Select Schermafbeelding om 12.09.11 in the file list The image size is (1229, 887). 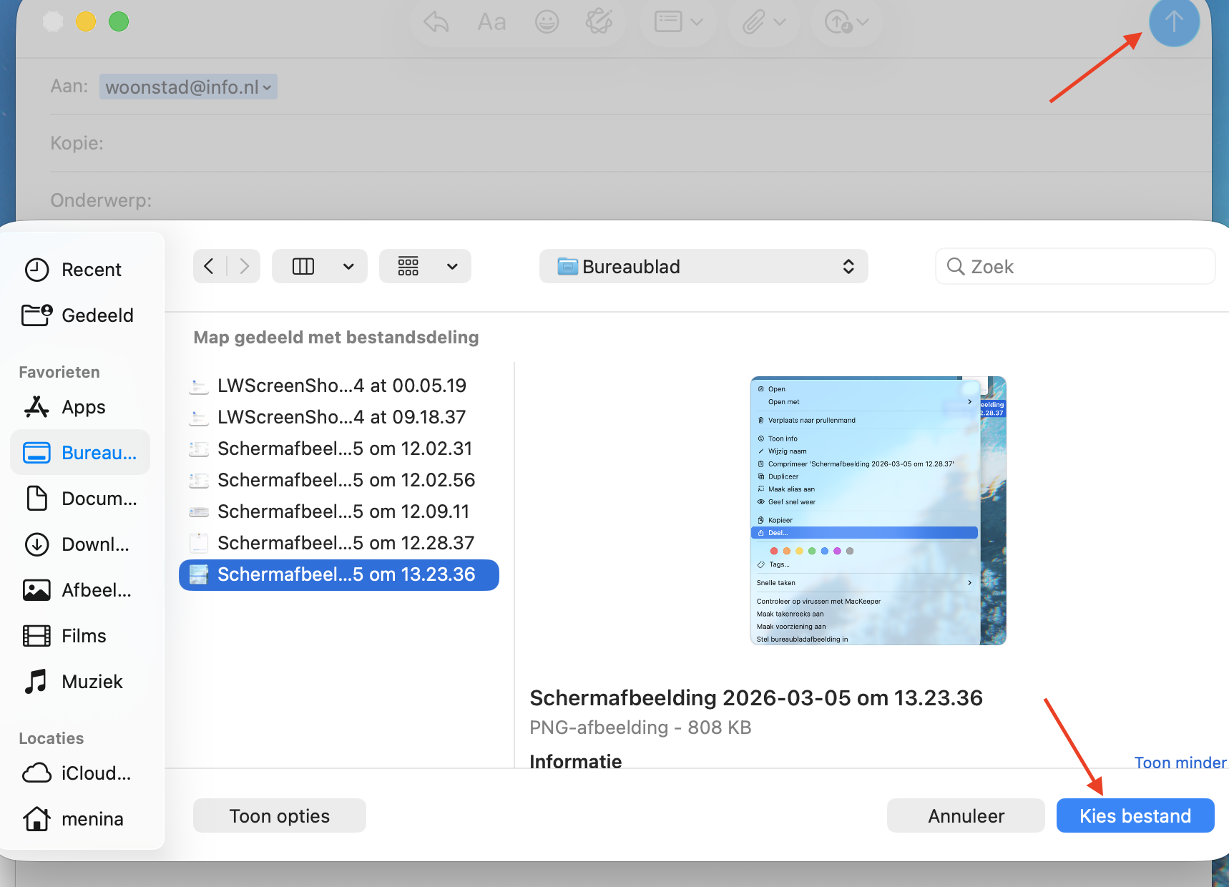coord(343,511)
